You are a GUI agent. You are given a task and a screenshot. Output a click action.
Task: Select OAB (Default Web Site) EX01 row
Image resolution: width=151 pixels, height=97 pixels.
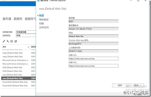pos(19,71)
